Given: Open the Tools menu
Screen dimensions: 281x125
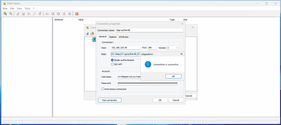Looking at the screenshot, I should click(27, 8).
